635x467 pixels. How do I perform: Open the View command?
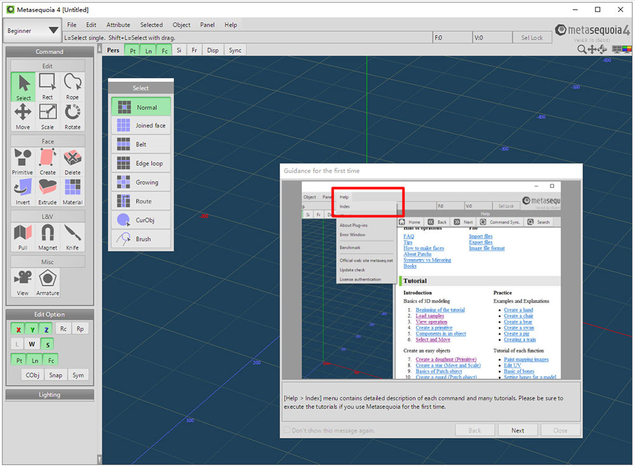click(x=23, y=283)
